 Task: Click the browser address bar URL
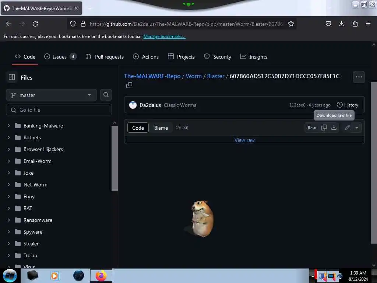pos(186,24)
